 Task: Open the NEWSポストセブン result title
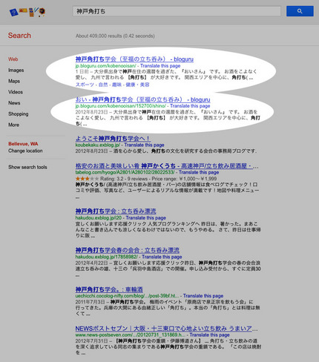click(x=166, y=329)
